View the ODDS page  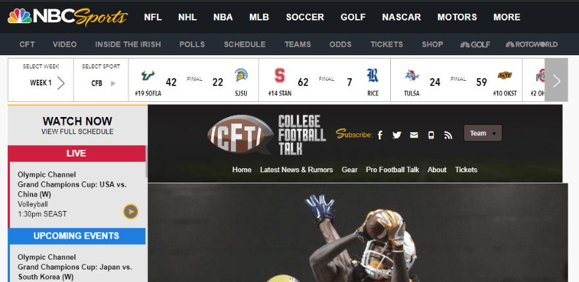tap(340, 45)
